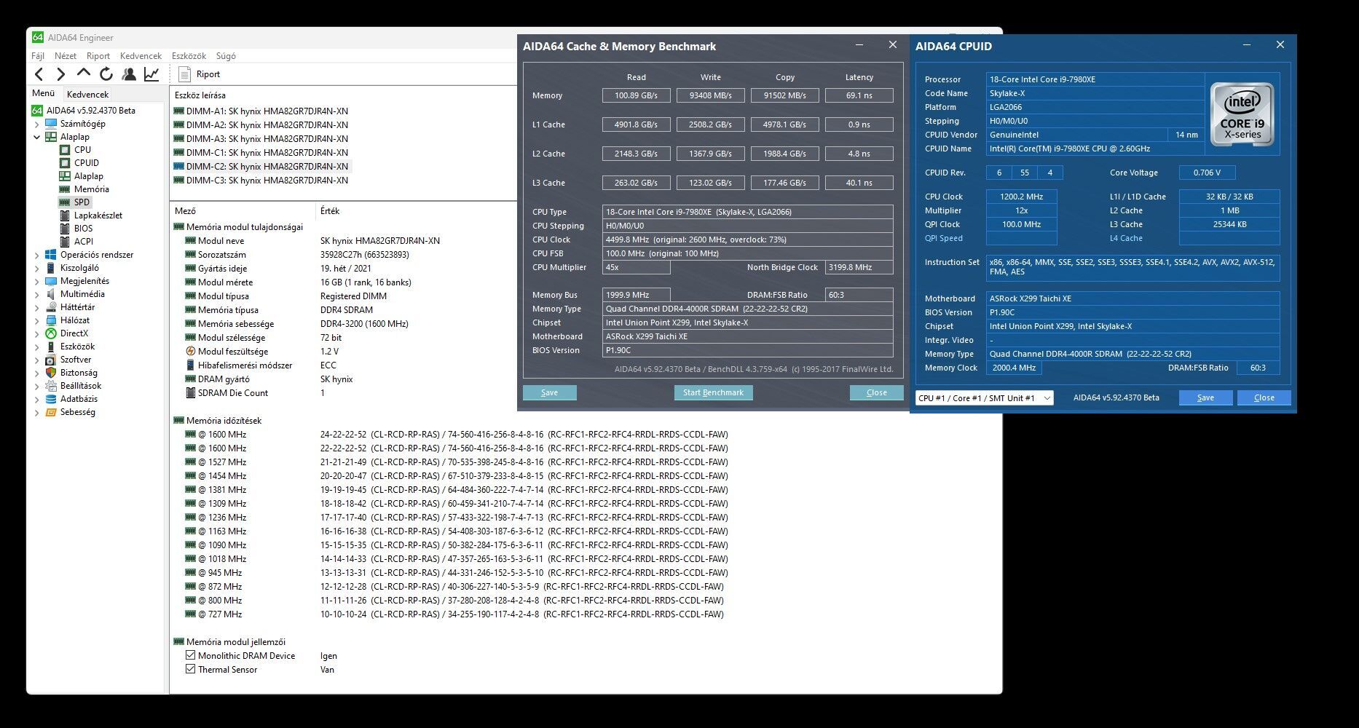Toggle the Thermal Sensor checkbox
Viewport: 1359px width, 728px height.
(190, 669)
